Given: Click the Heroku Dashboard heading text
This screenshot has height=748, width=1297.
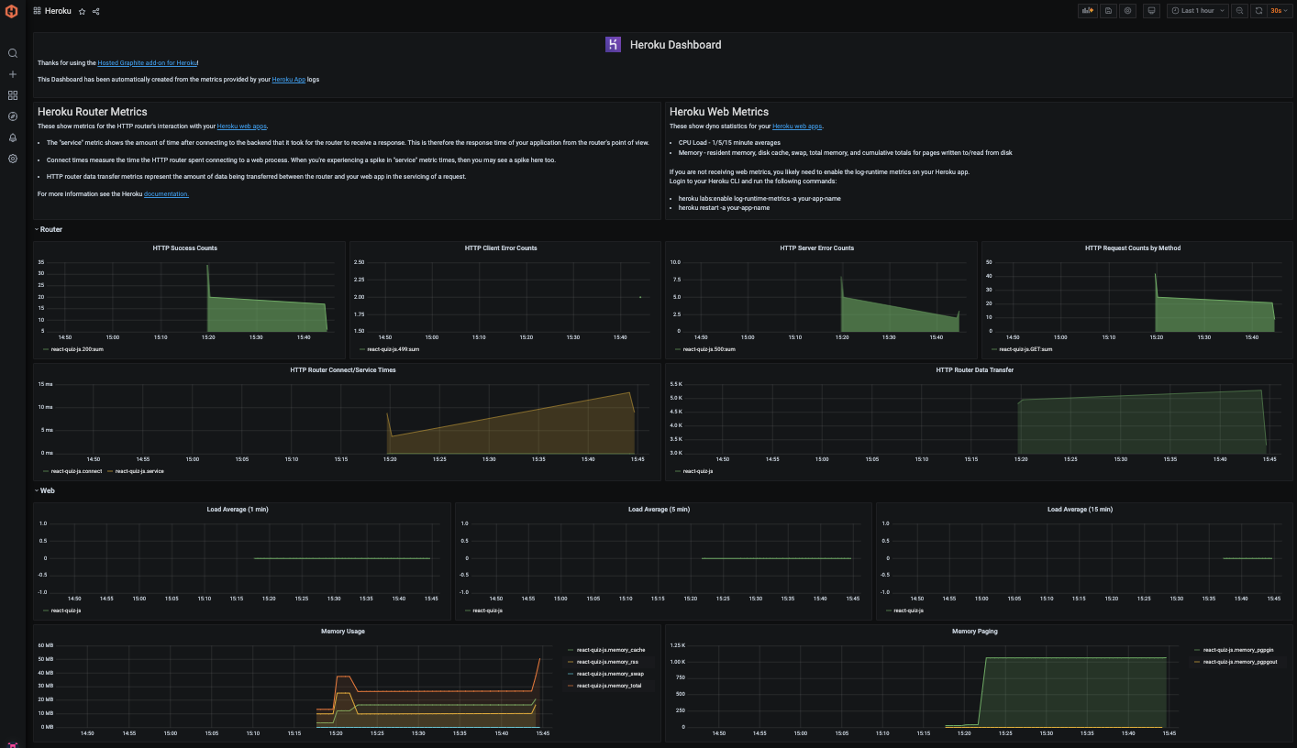Looking at the screenshot, I should 675,45.
